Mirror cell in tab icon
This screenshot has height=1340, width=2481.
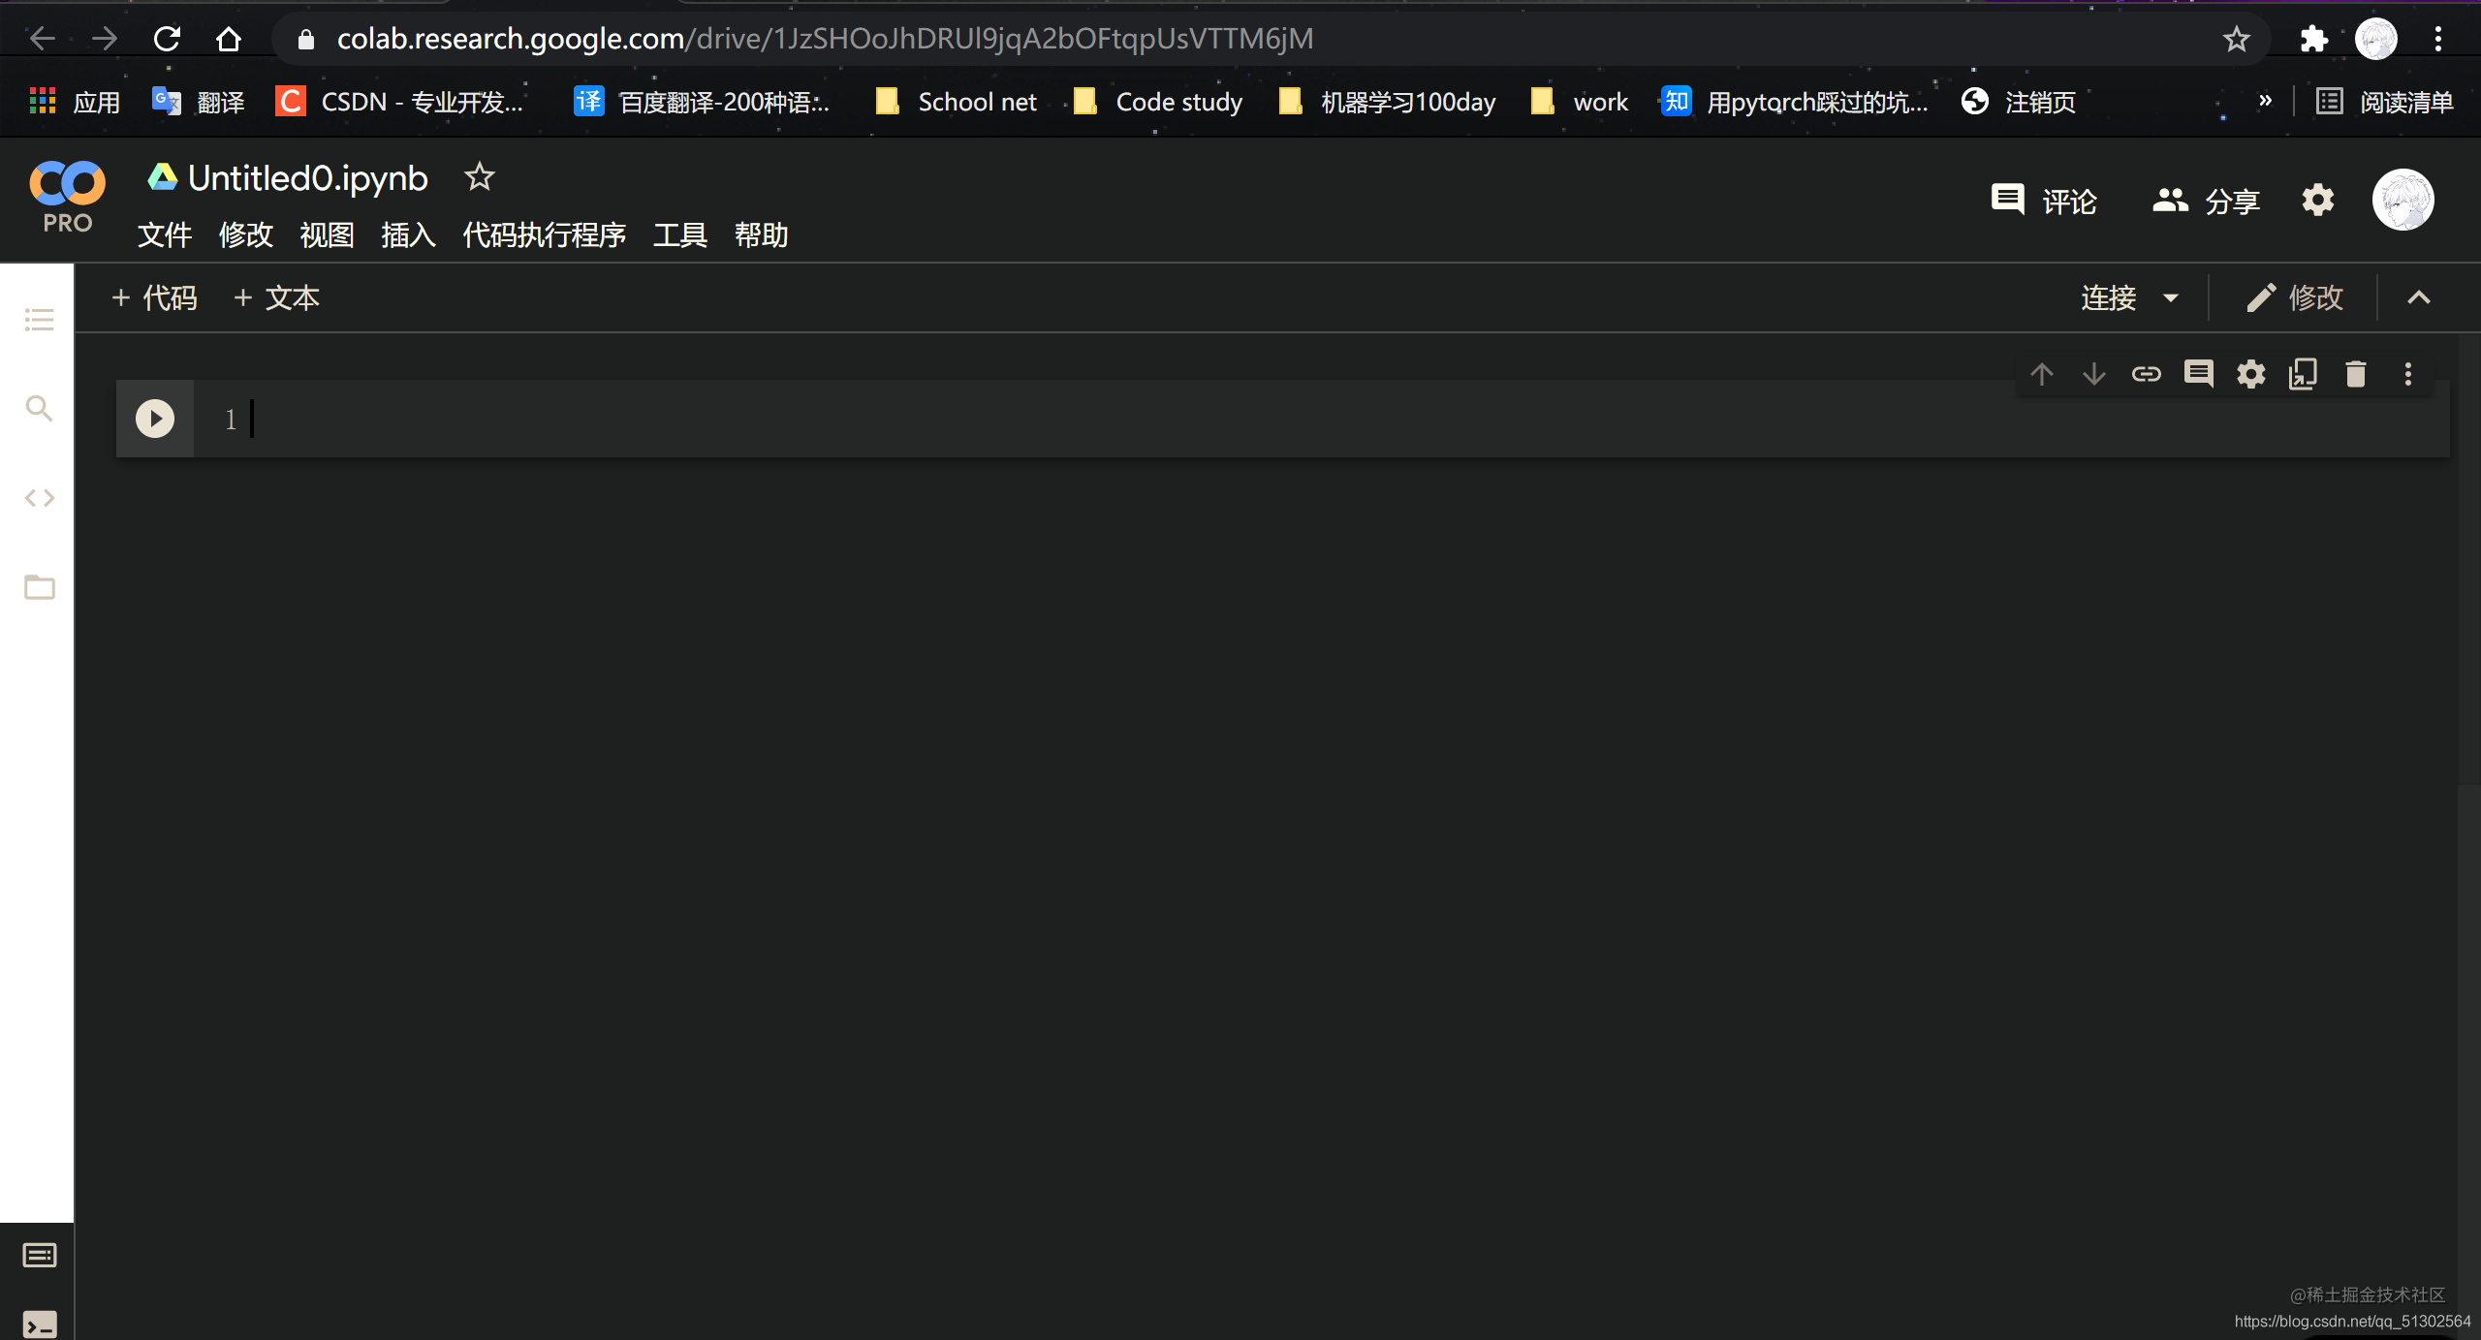click(2303, 374)
